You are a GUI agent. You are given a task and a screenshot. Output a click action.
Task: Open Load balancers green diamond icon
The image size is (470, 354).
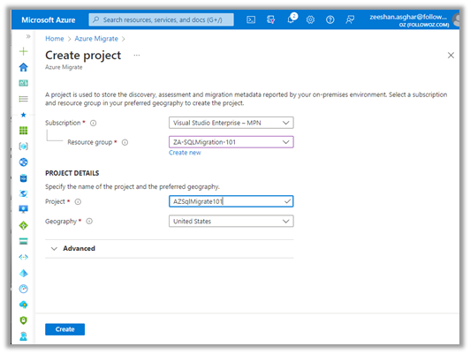[23, 225]
